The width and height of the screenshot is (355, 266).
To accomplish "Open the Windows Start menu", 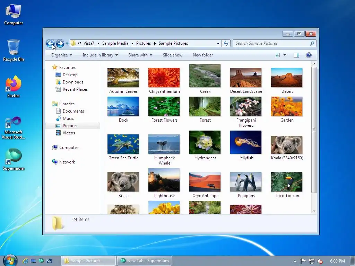I will (9, 261).
